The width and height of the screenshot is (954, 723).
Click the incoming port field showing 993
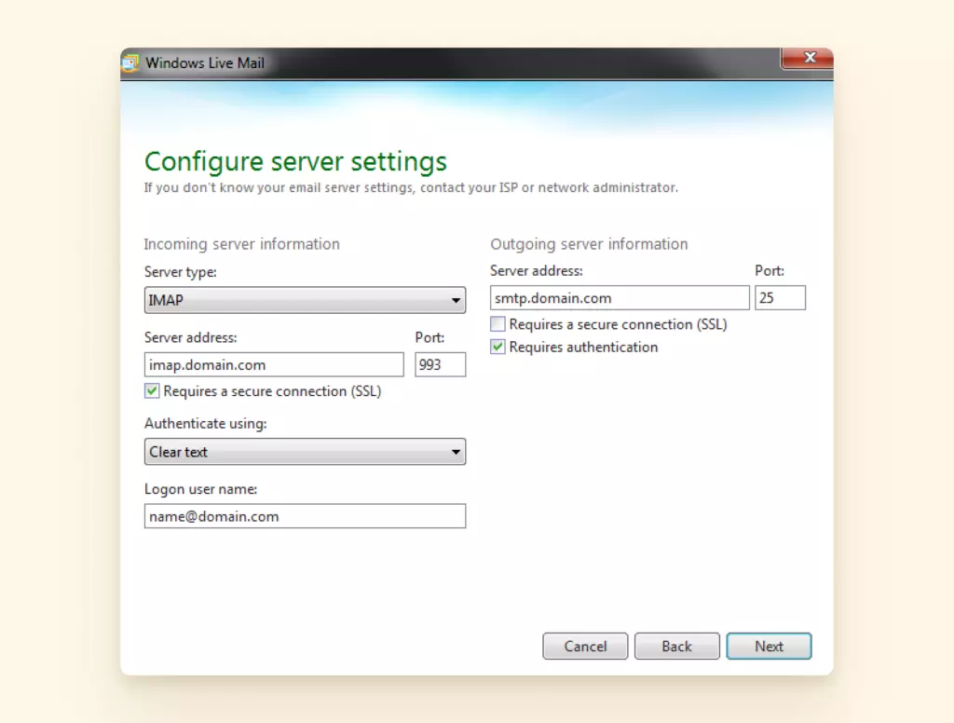click(x=441, y=364)
